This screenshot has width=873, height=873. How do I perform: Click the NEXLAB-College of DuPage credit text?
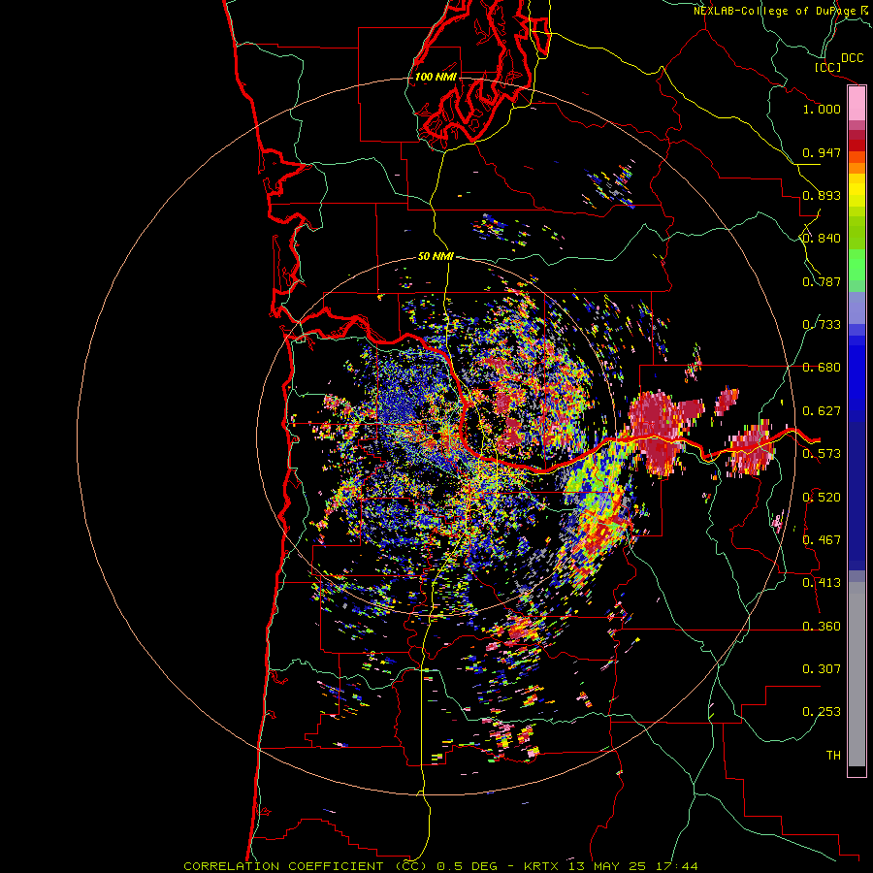click(x=775, y=11)
